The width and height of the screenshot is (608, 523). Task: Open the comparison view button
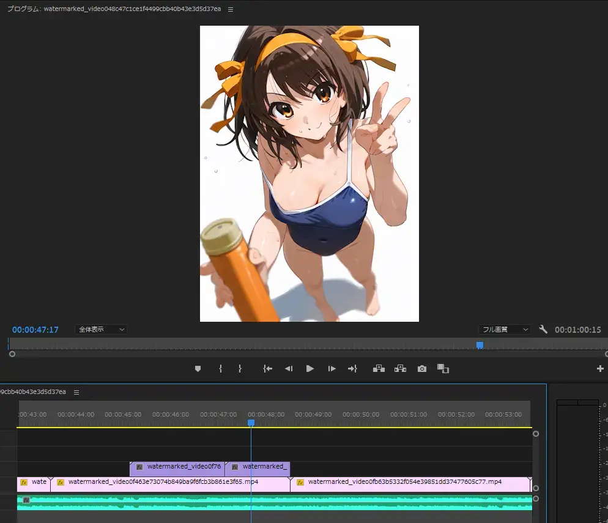(x=443, y=369)
